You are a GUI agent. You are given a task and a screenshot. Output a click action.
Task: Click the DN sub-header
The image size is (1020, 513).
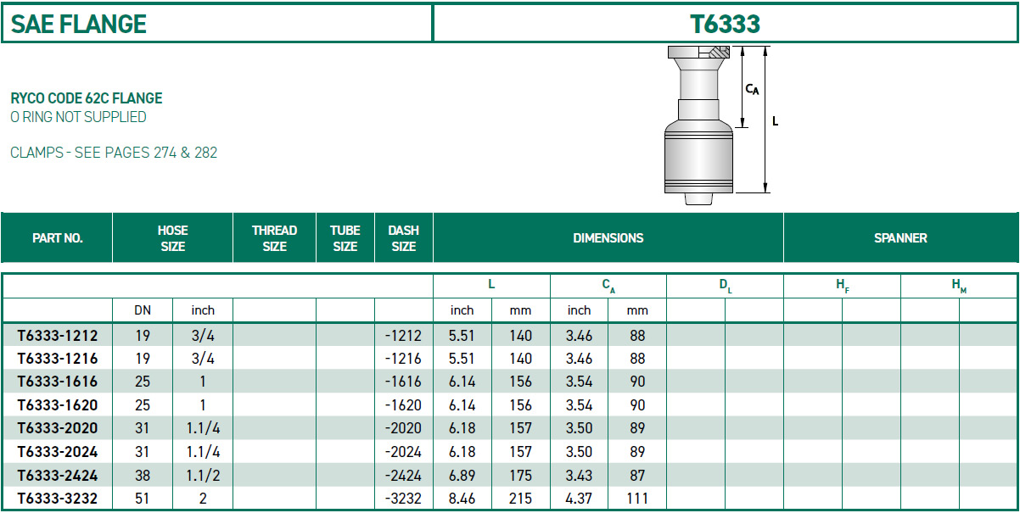(143, 310)
